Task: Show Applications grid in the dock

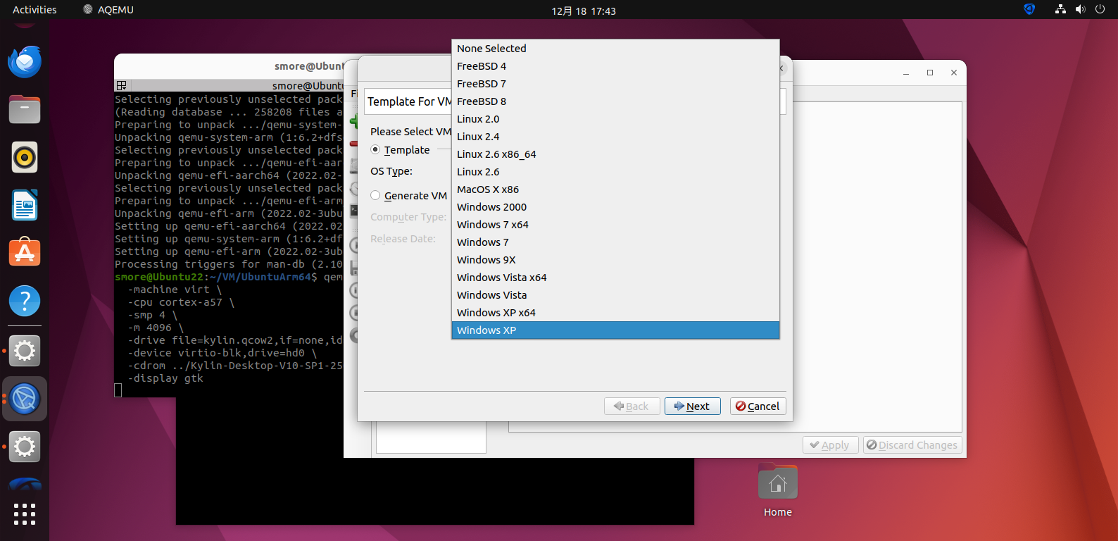Action: [x=25, y=514]
